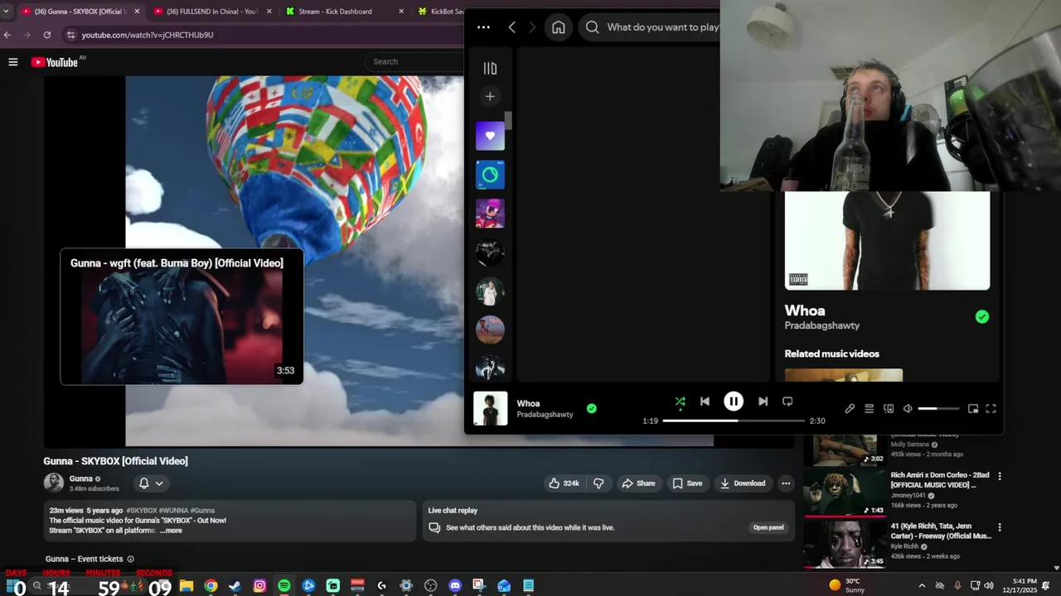Switch to FULLSEND In China browser tab
This screenshot has width=1061, height=596.
tap(213, 12)
